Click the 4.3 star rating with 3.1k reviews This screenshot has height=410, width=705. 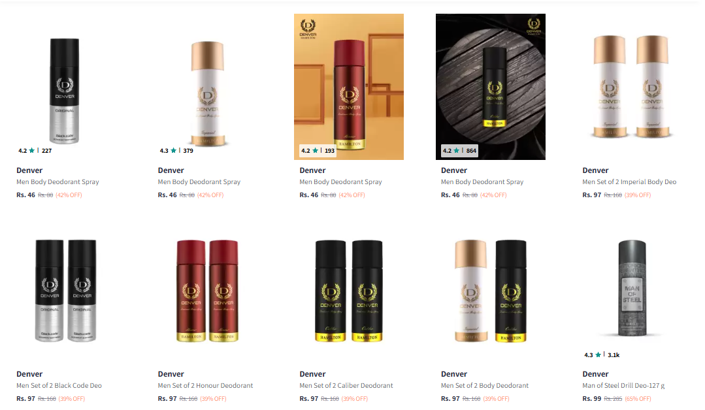[x=602, y=355]
